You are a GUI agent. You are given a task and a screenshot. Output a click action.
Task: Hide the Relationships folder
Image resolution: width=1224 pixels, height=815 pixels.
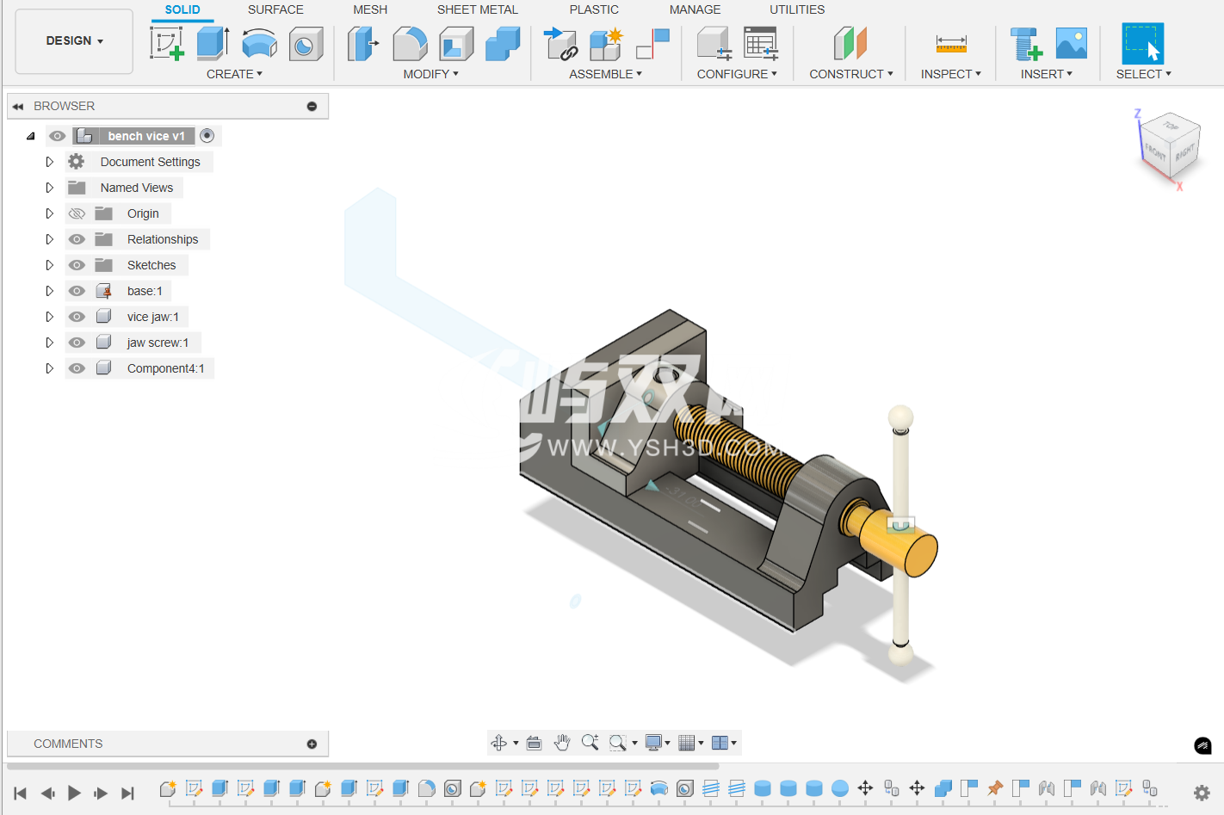[x=77, y=239]
